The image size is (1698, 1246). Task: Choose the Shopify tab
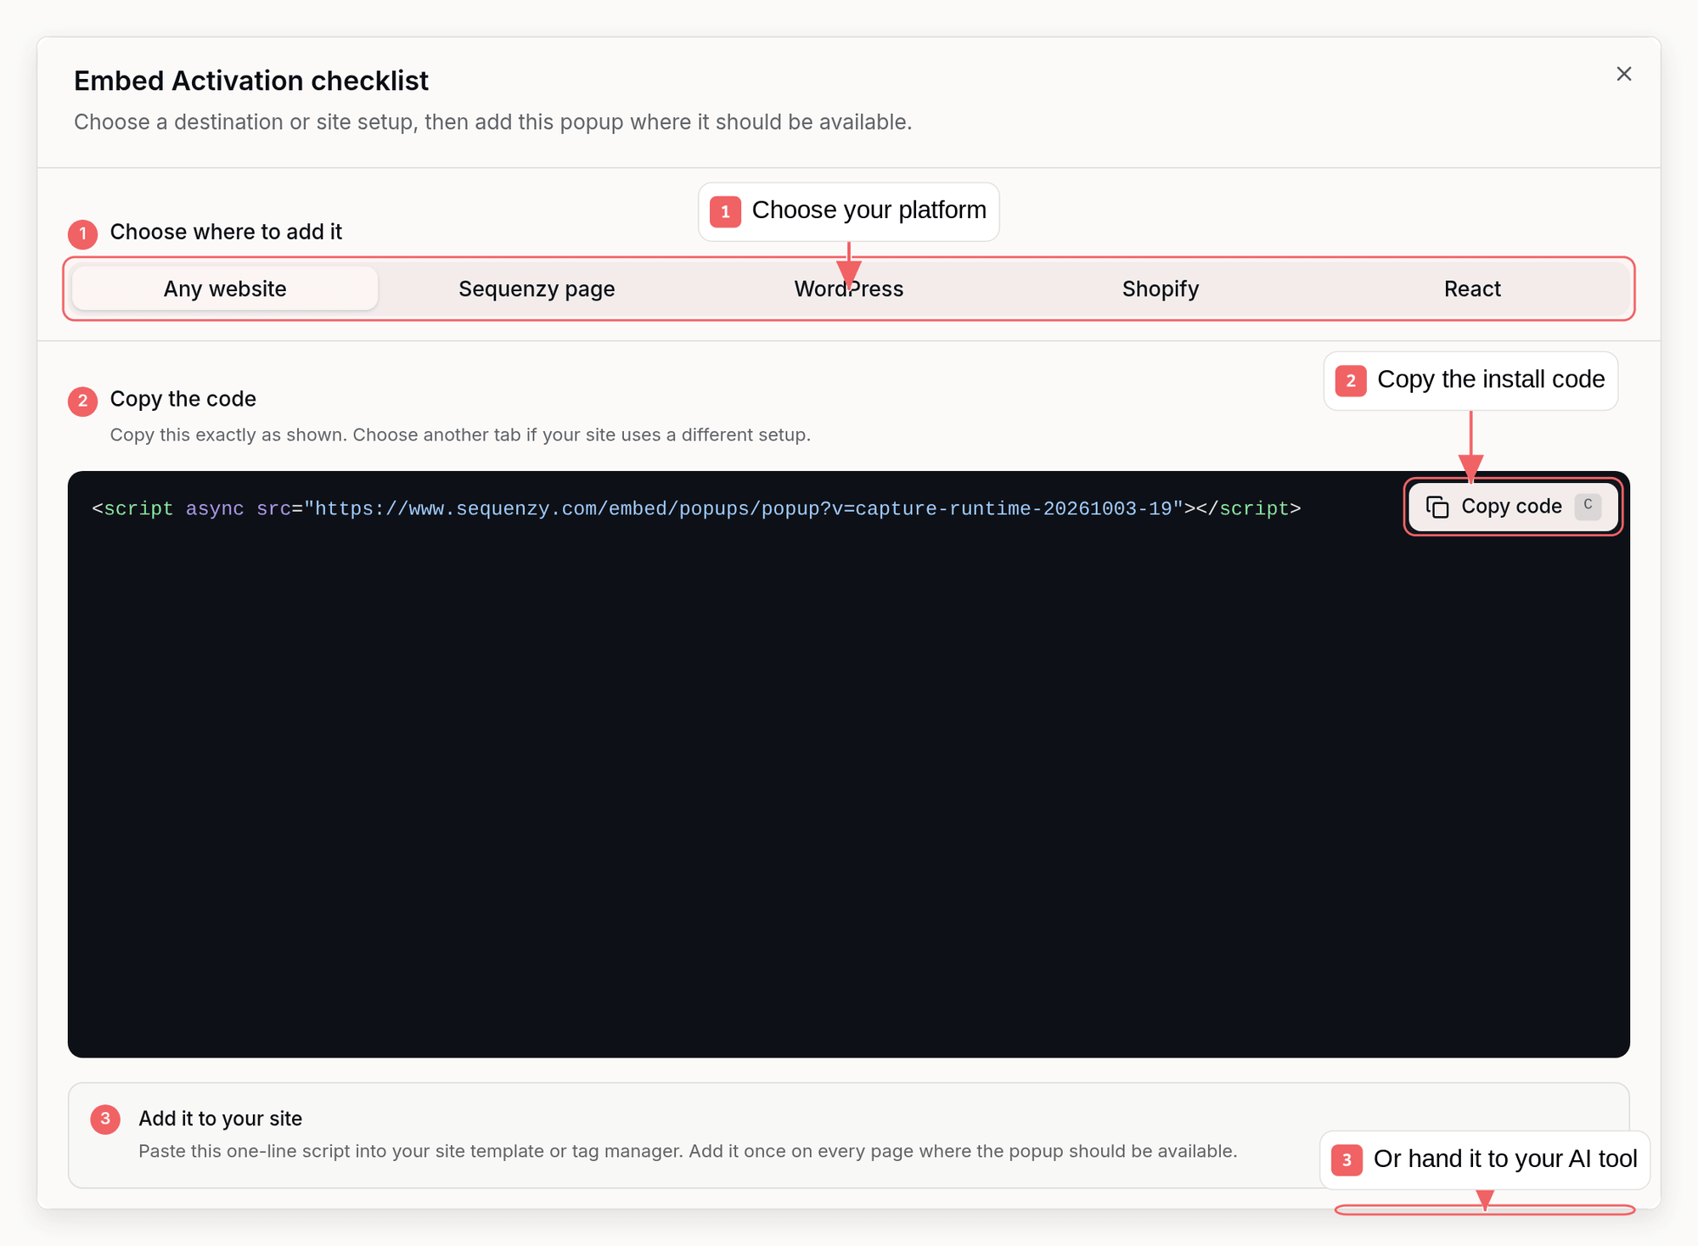[1161, 289]
